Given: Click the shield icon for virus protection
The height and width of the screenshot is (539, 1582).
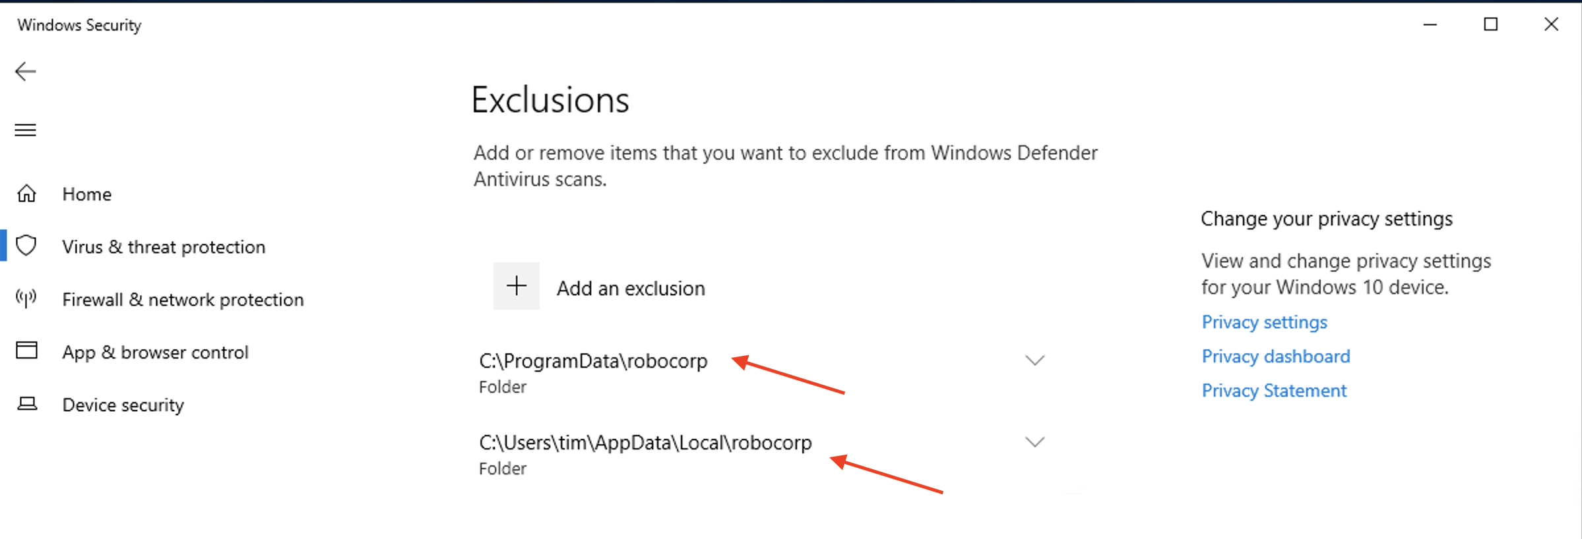Looking at the screenshot, I should (26, 246).
